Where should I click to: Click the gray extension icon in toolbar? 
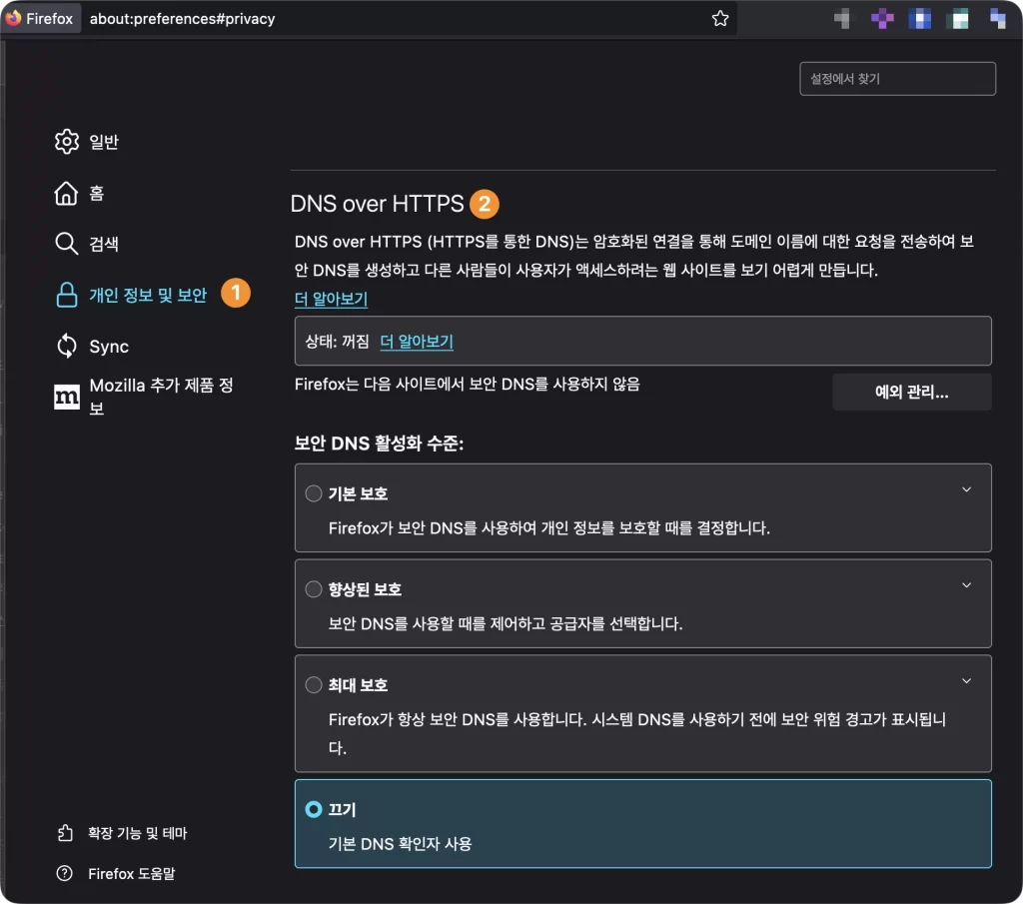[844, 18]
